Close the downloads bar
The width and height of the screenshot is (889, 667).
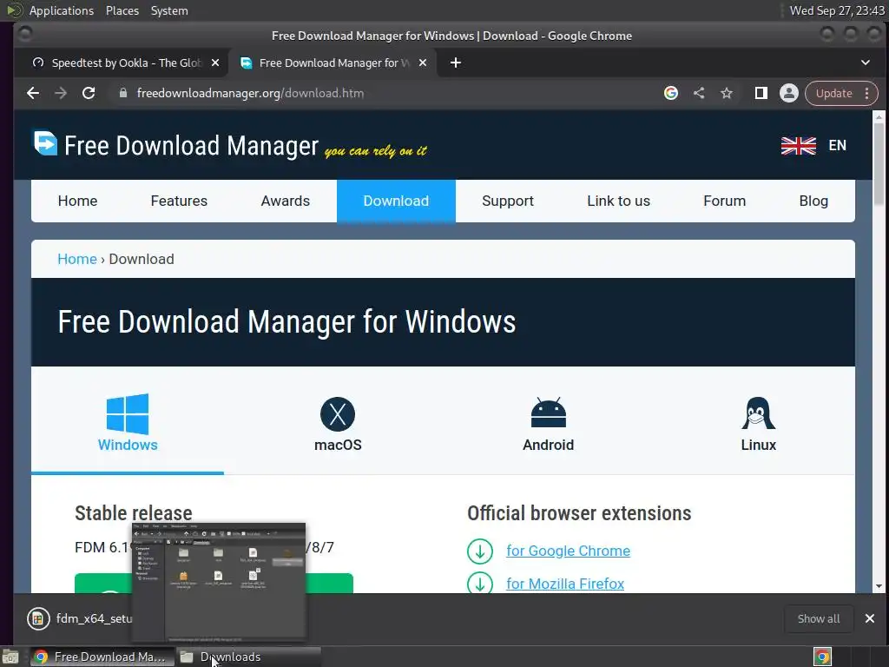870,618
